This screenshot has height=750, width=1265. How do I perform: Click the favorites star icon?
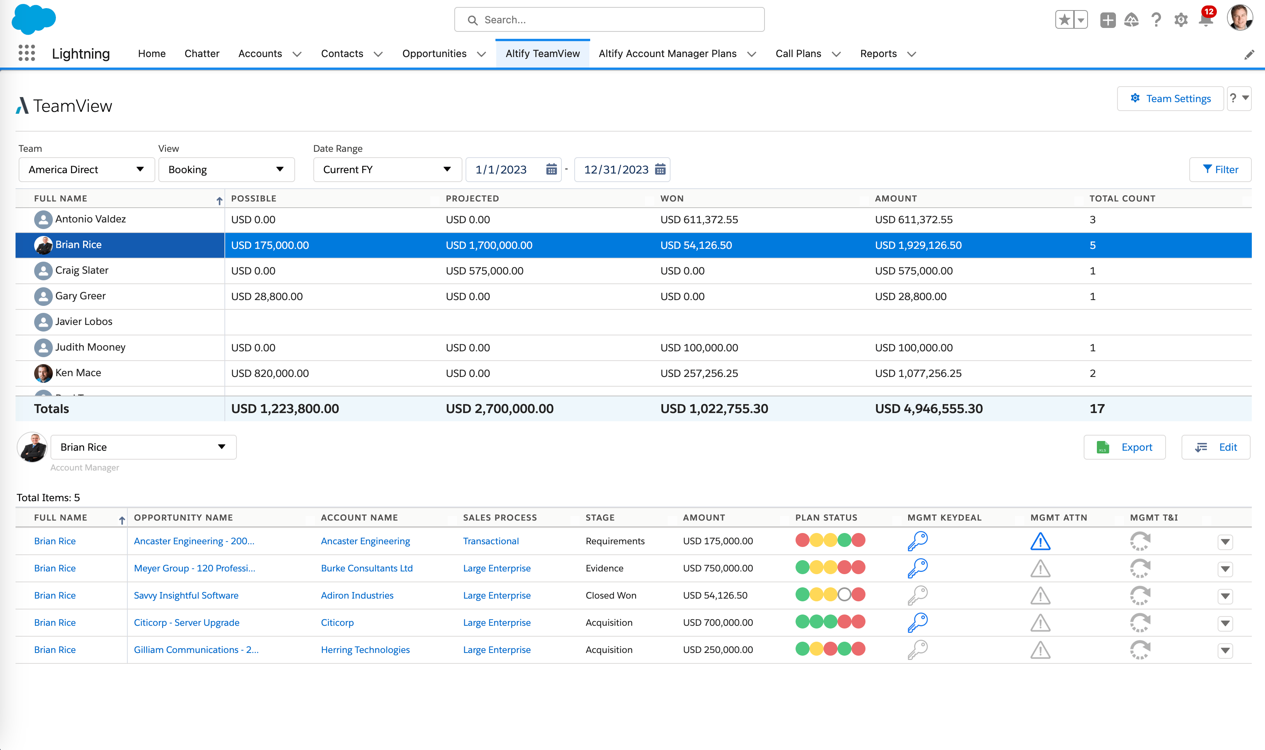(x=1064, y=20)
